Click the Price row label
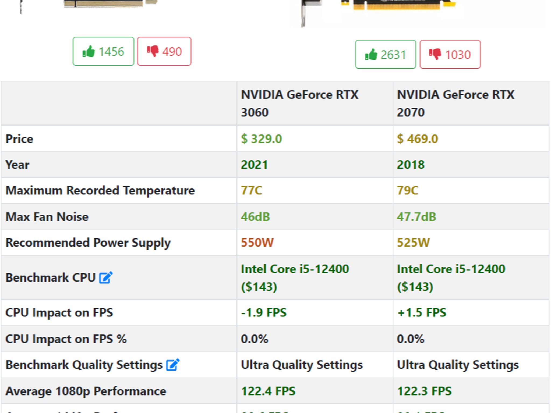The image size is (551, 413). (x=19, y=139)
